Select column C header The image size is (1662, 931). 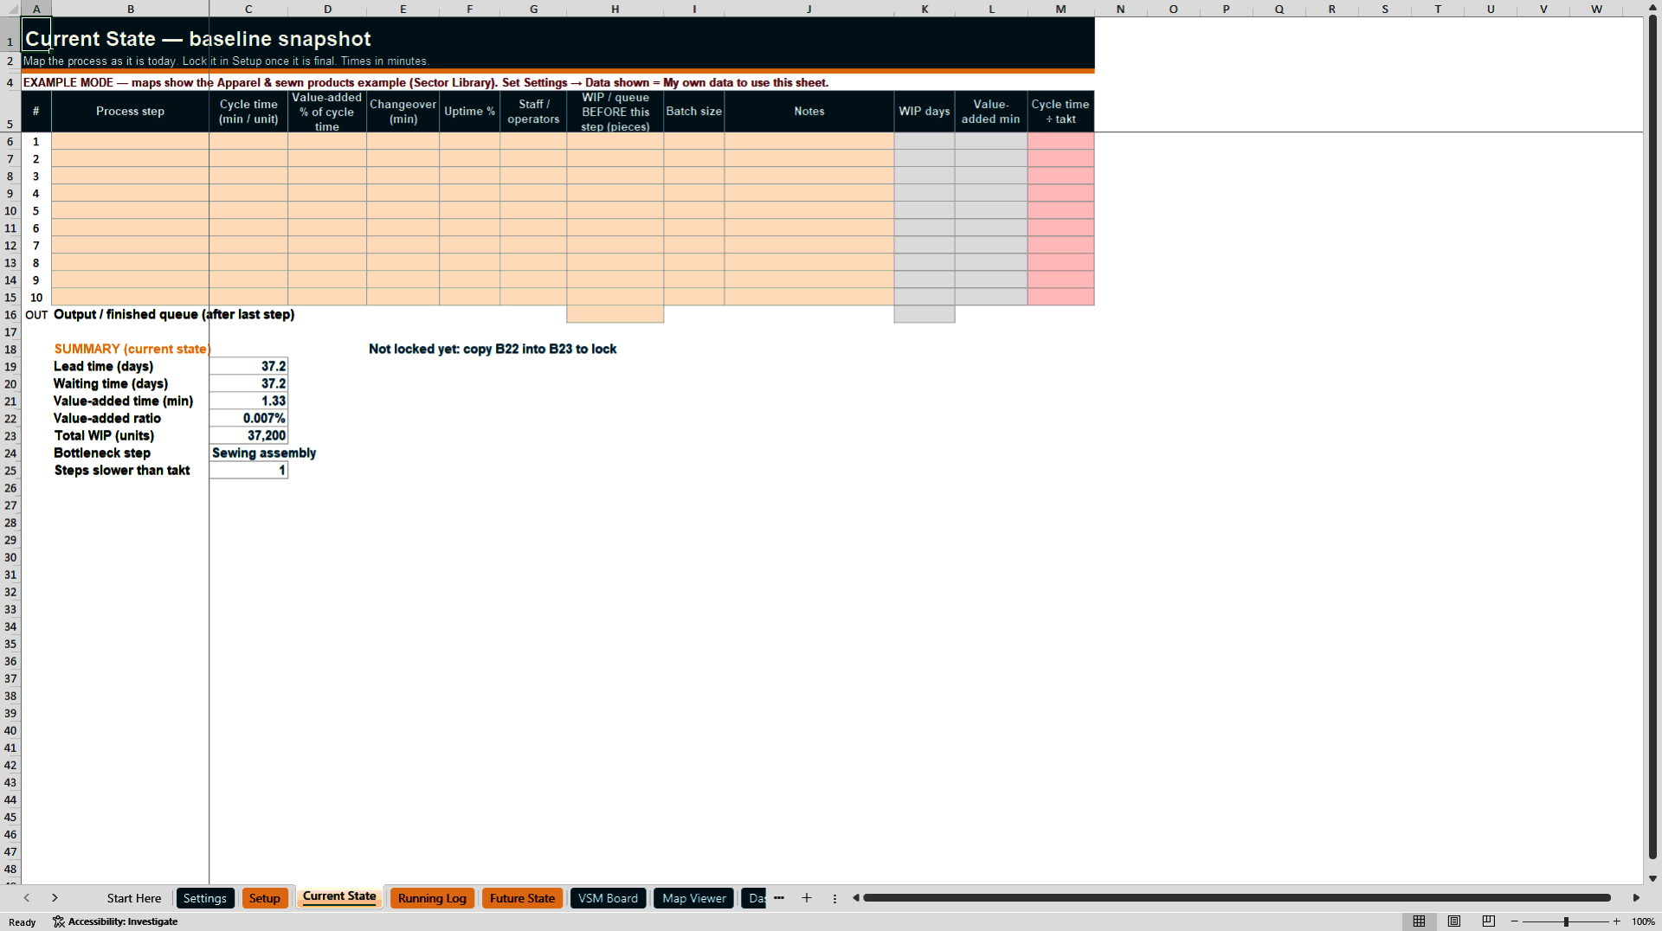248,9
